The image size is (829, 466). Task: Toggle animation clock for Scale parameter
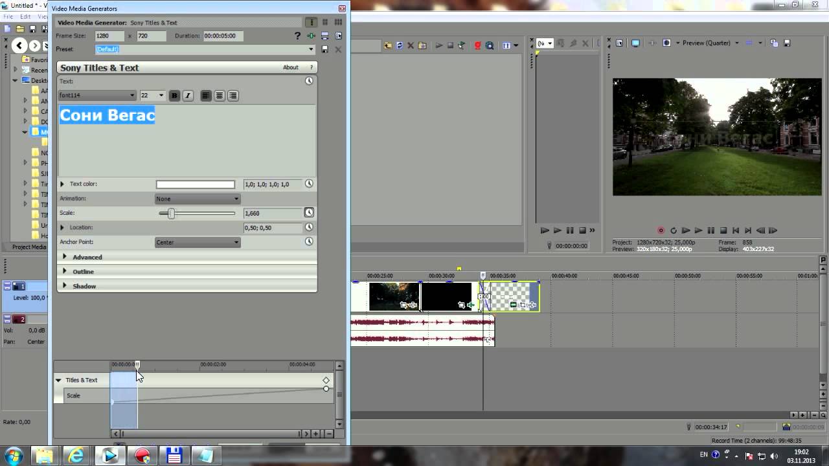point(309,213)
